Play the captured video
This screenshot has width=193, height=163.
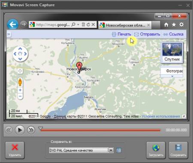click(20, 130)
